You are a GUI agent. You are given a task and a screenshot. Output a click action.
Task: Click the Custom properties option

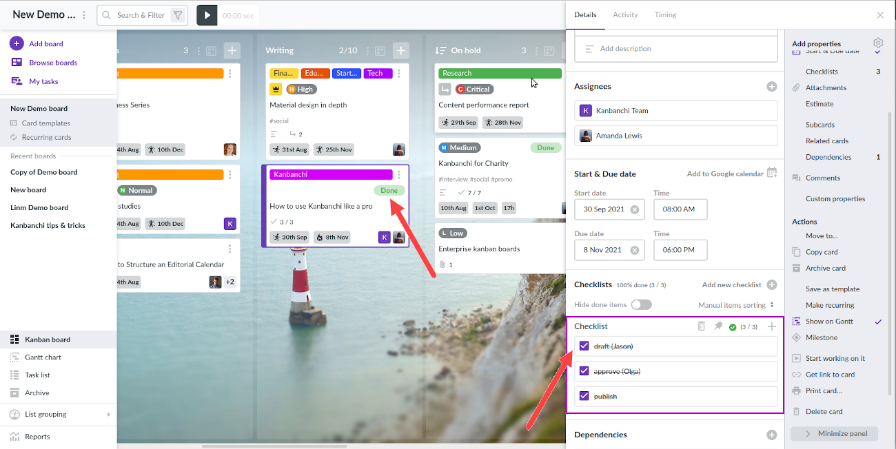tap(835, 199)
